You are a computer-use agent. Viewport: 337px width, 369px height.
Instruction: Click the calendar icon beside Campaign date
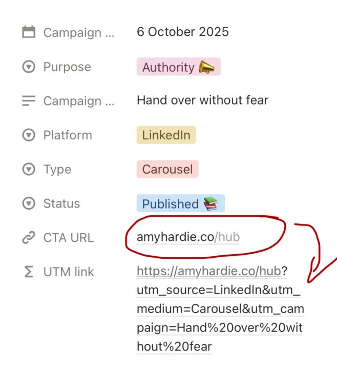[29, 32]
